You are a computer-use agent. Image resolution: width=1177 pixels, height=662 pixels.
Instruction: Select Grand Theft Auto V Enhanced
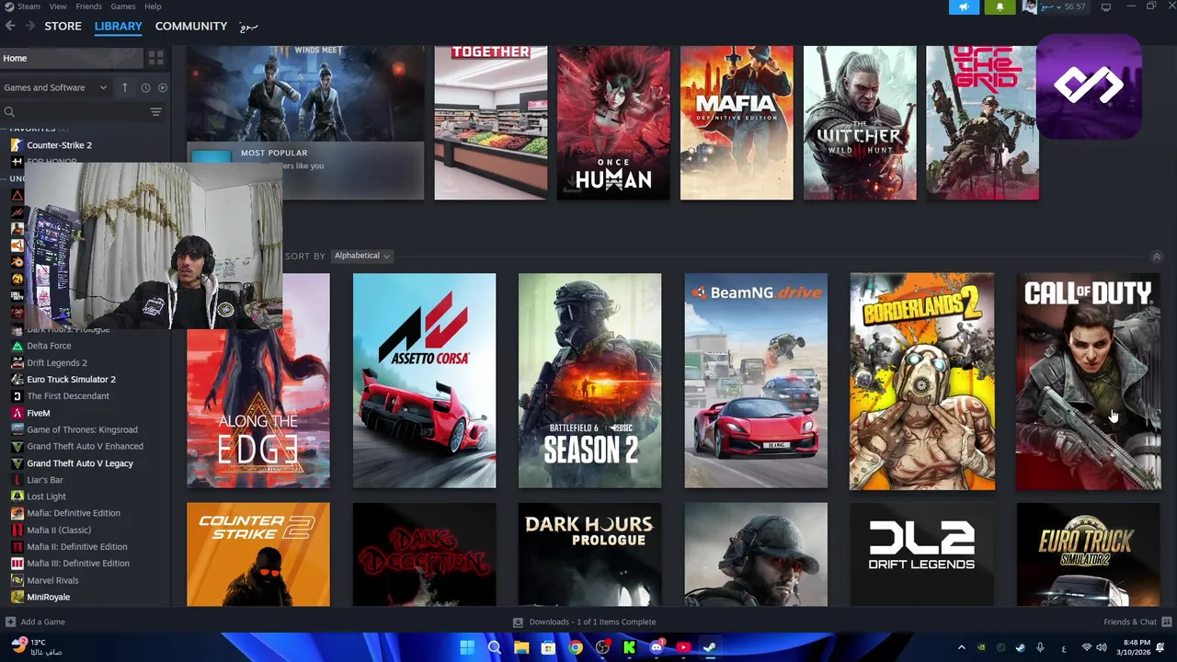(86, 446)
